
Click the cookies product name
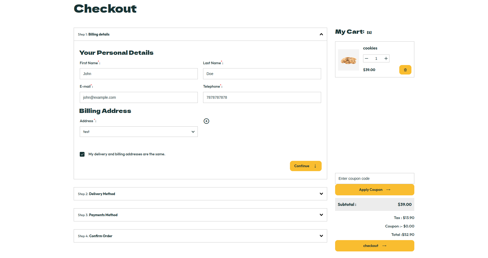(x=370, y=48)
